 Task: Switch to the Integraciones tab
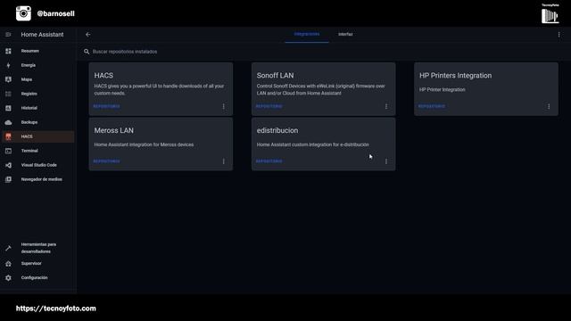307,34
